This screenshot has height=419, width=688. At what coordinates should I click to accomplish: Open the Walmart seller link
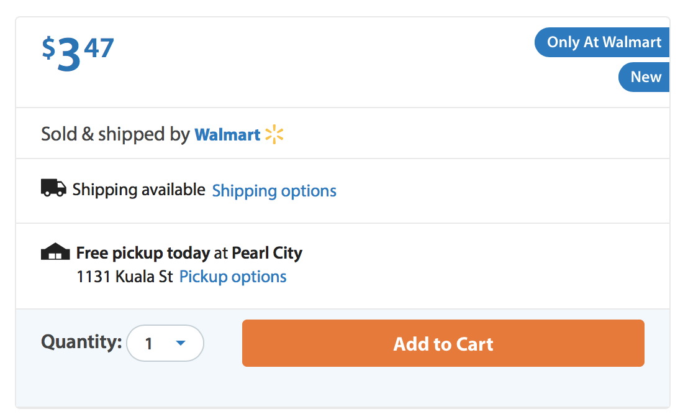click(227, 134)
